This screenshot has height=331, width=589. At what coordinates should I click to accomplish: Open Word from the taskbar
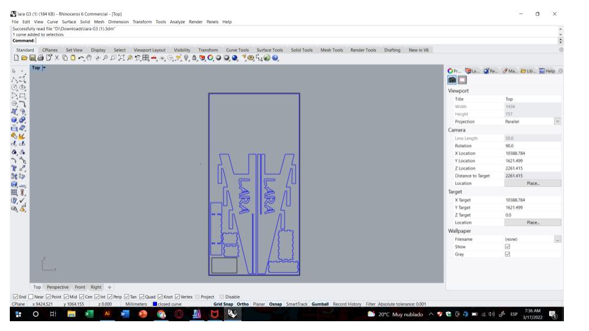coord(125,314)
